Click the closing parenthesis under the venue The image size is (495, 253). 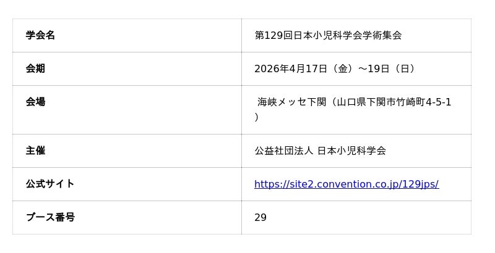(257, 117)
